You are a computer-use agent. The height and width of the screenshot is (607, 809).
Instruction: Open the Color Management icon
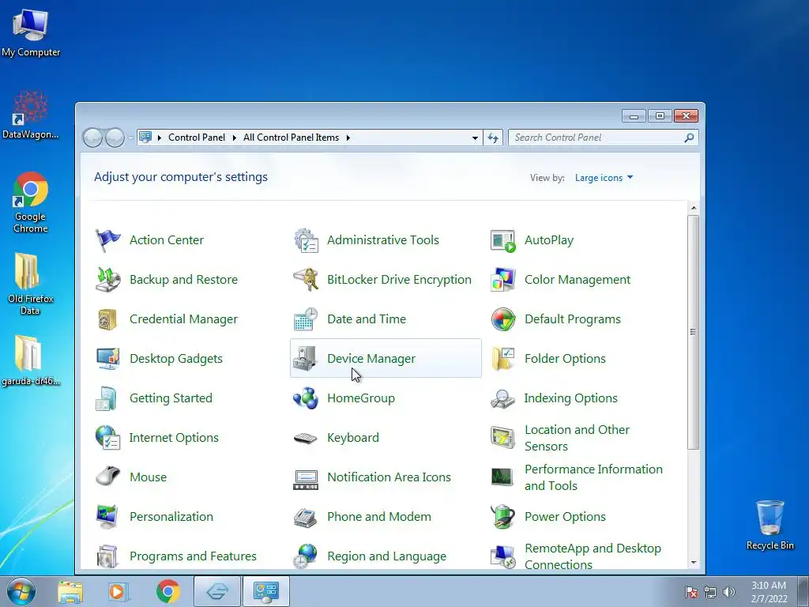tap(503, 280)
